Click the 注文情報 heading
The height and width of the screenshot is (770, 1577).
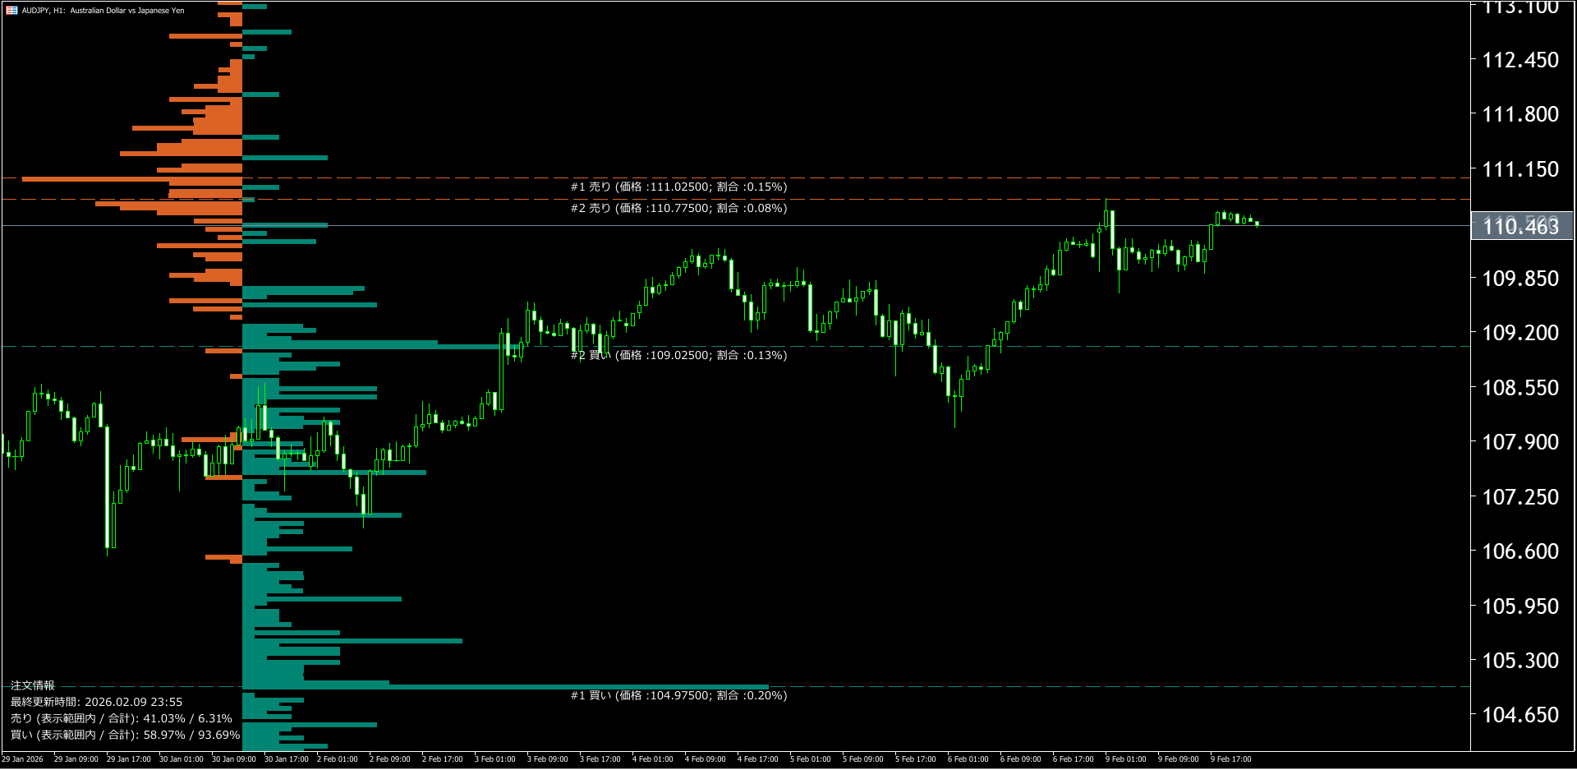(33, 685)
